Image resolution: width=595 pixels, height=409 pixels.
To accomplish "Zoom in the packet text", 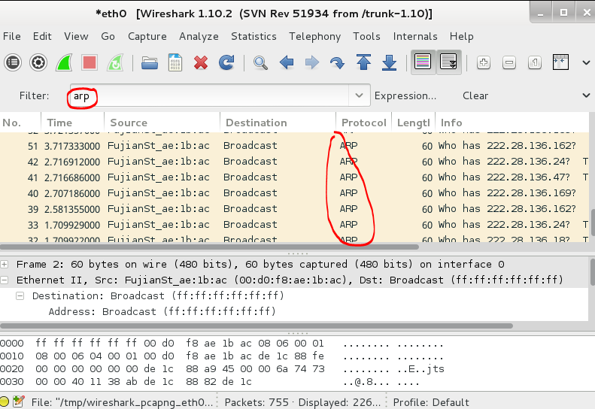I will (x=484, y=62).
